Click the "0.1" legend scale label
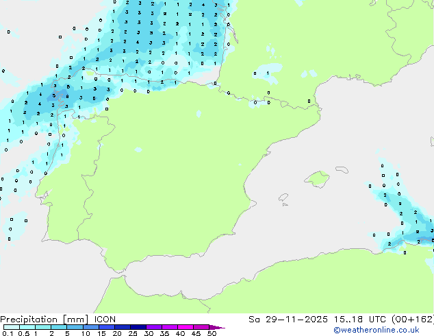This screenshot has width=434, height=336. (x=8, y=333)
